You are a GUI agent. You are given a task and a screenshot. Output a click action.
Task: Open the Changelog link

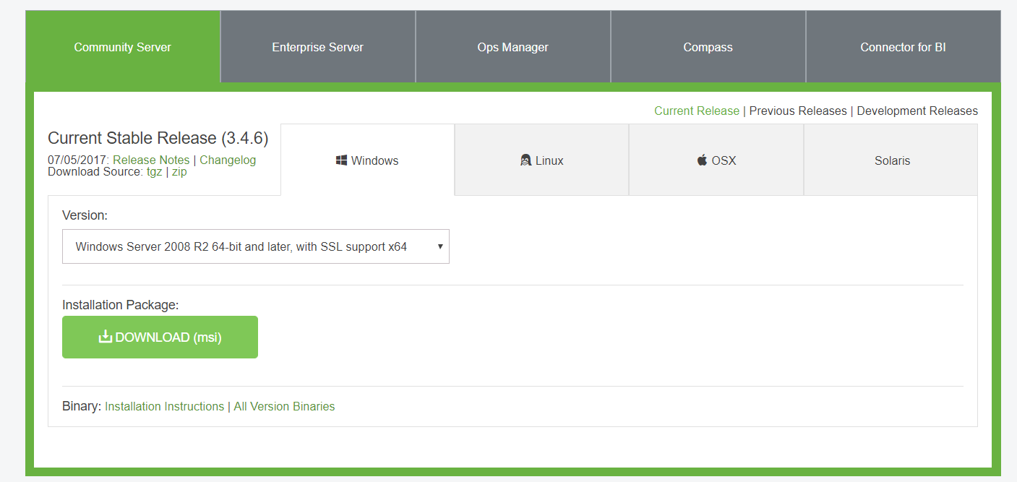[228, 160]
